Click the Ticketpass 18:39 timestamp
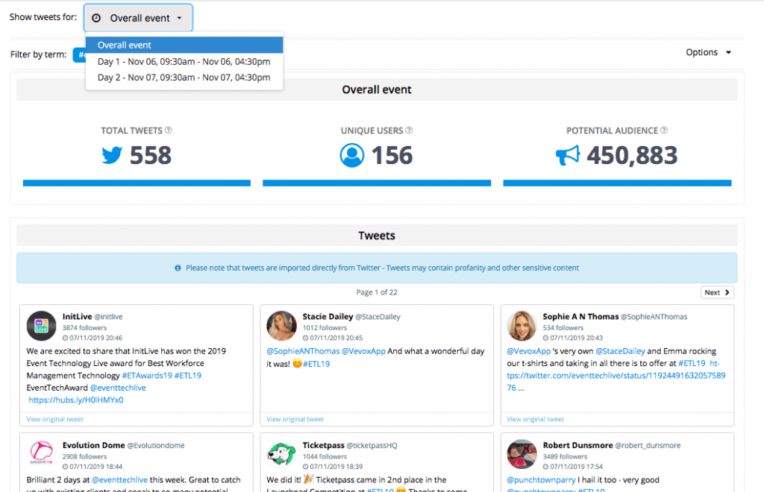 (x=333, y=466)
